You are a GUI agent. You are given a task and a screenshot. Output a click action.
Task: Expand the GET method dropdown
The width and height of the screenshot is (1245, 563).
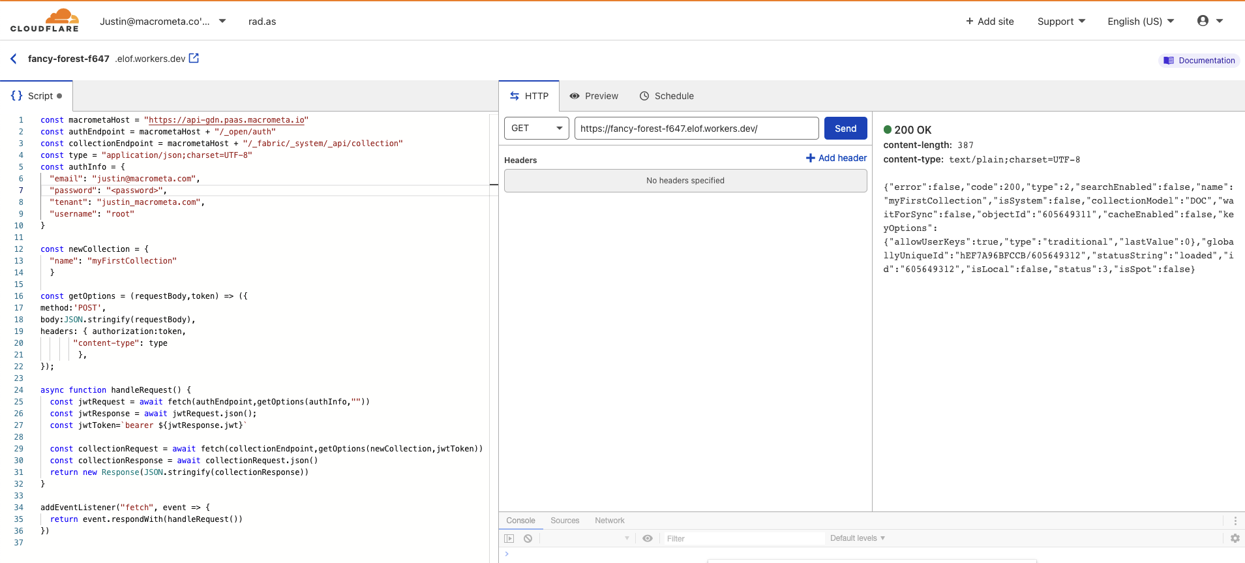(536, 129)
